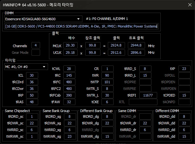Click the empty Gear Mode field
This screenshot has width=195, height=144.
point(36,53)
